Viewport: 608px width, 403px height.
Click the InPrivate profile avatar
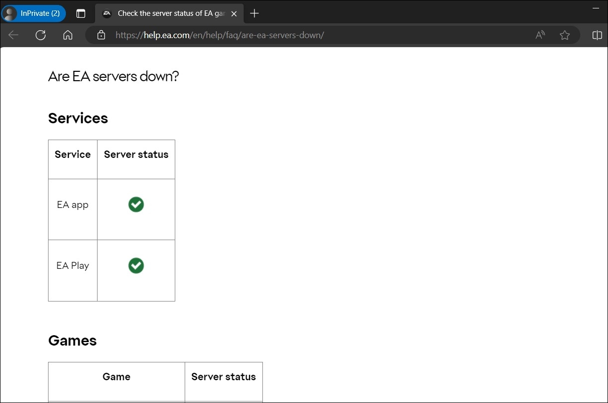10,13
